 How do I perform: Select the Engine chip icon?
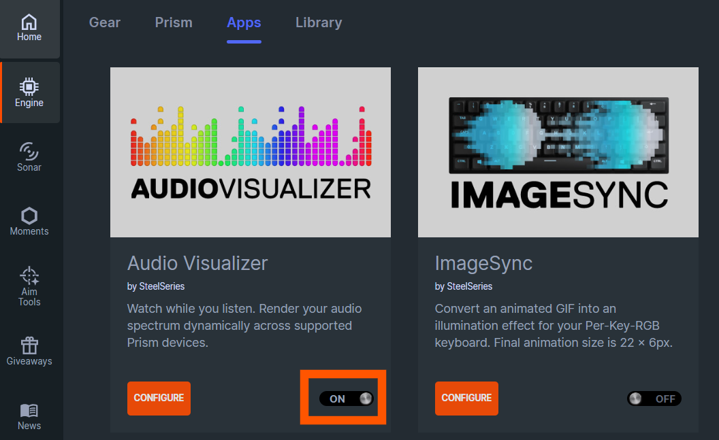click(29, 86)
